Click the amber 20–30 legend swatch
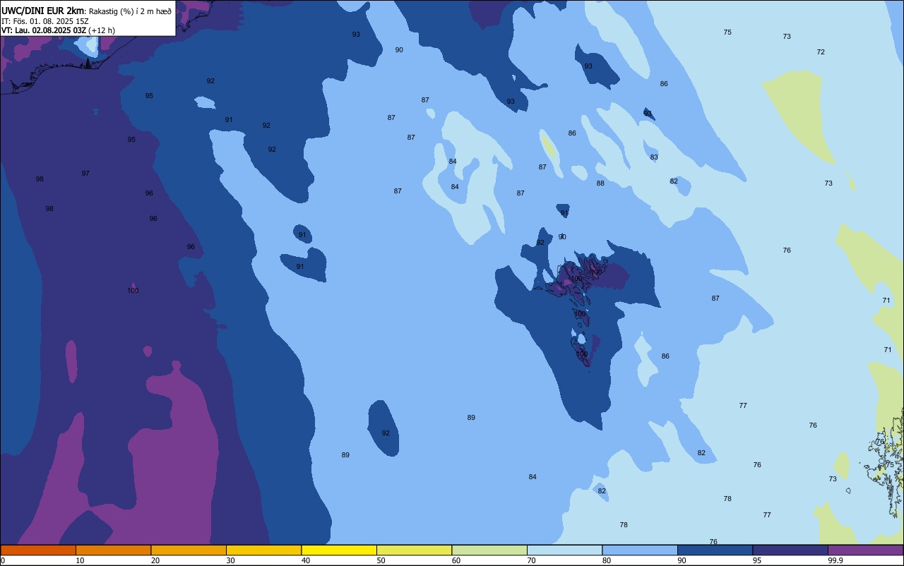The height and width of the screenshot is (566, 904). (189, 550)
